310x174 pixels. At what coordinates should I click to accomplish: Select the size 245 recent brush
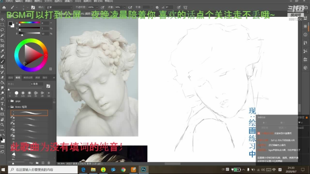point(29,94)
